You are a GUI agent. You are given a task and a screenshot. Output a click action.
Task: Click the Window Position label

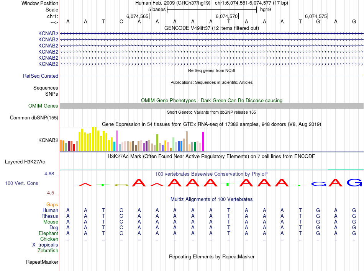(x=40, y=3)
